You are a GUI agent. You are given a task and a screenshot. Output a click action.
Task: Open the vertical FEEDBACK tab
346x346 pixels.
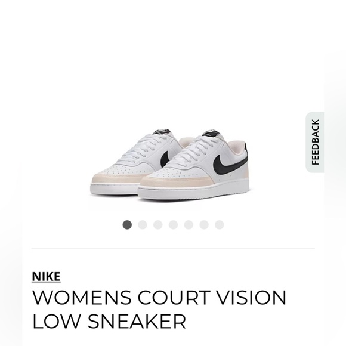pos(315,142)
